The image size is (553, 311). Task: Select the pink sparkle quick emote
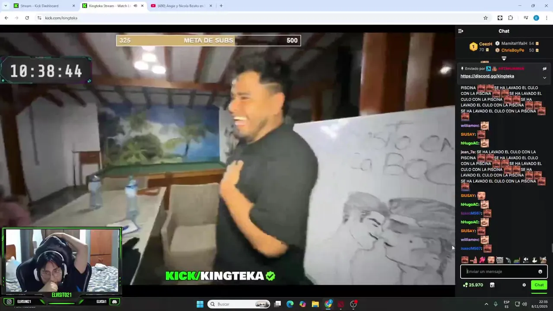pos(482,260)
